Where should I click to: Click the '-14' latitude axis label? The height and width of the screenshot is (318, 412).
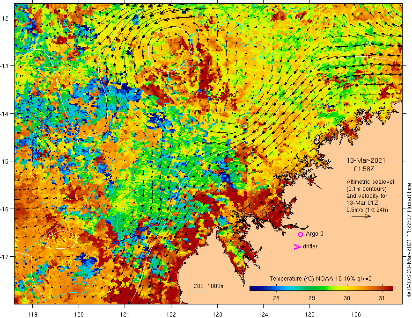click(x=5, y=114)
